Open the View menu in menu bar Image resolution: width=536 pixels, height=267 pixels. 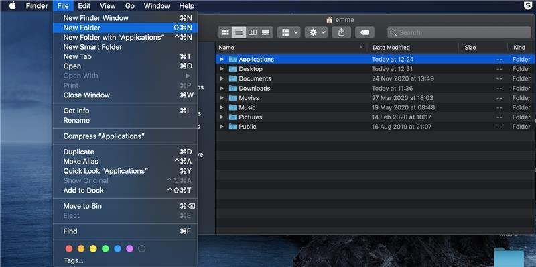pos(108,6)
